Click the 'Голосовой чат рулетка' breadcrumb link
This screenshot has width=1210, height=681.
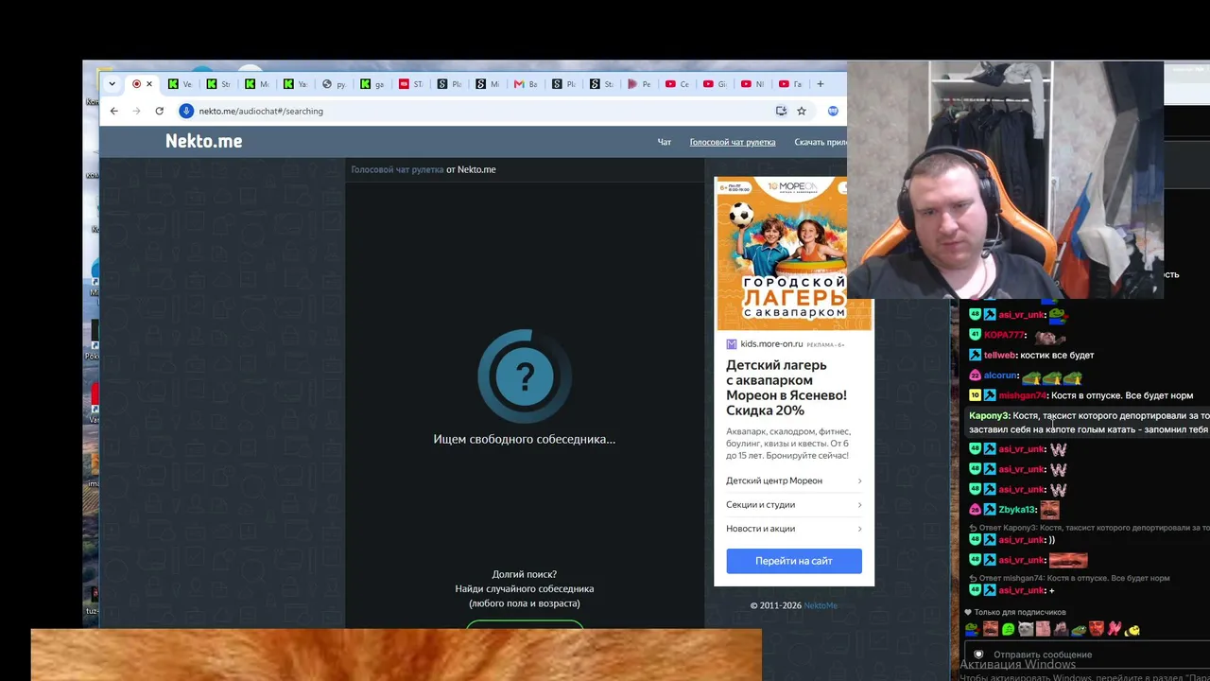click(397, 169)
